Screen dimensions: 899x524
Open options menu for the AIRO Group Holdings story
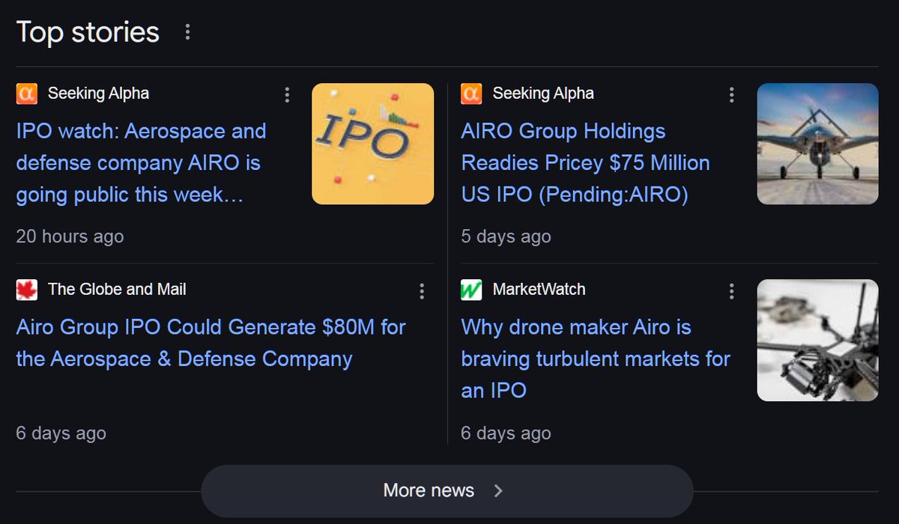tap(731, 94)
